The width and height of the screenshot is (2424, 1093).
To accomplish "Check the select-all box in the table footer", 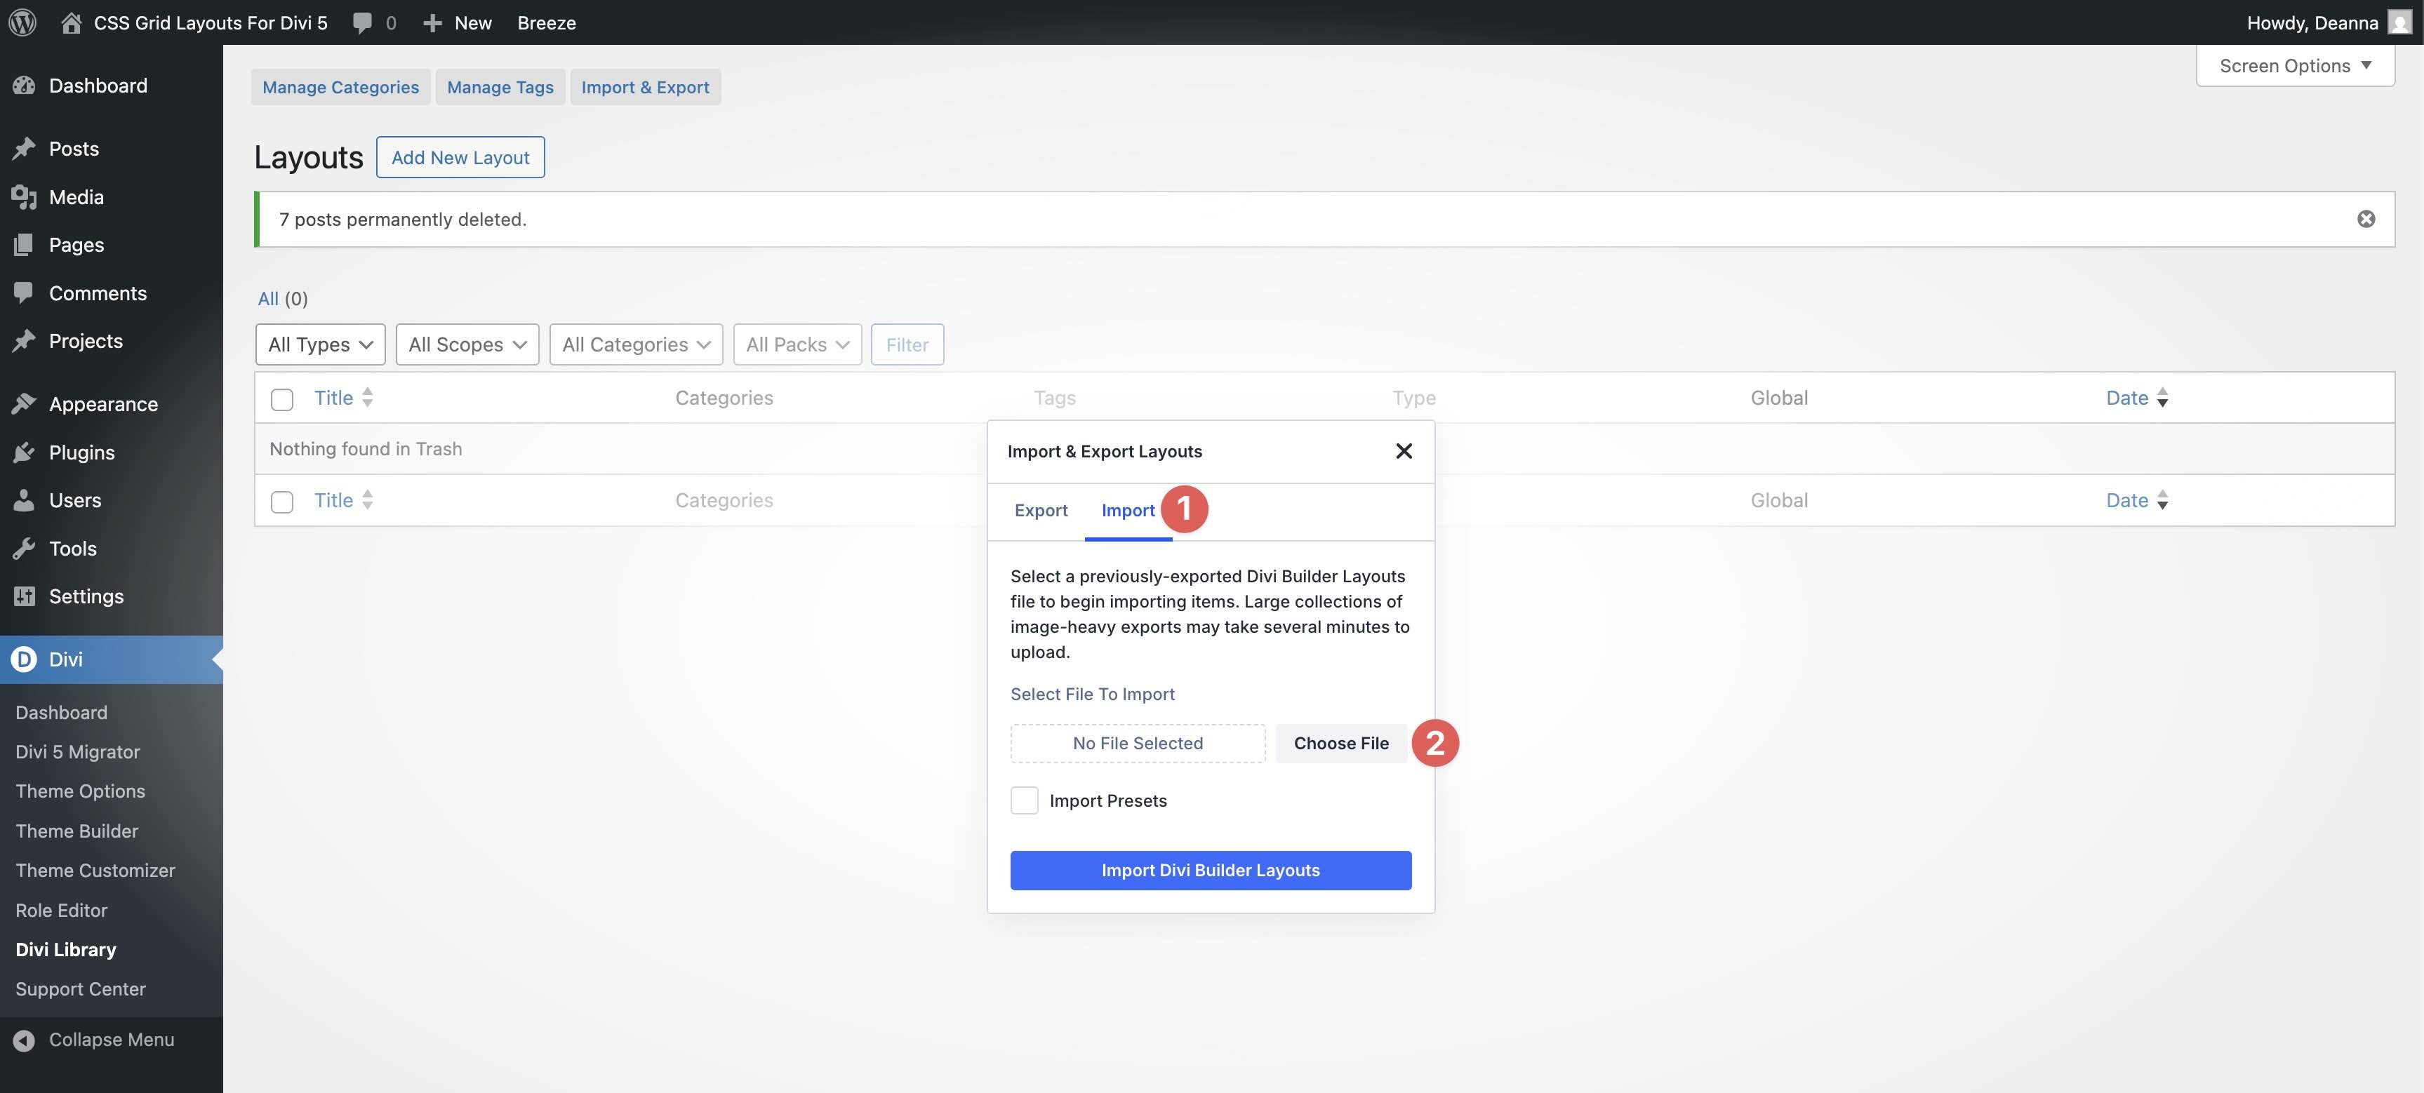I will click(x=281, y=502).
